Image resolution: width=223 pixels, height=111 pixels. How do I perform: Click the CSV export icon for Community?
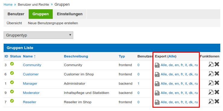157,65
